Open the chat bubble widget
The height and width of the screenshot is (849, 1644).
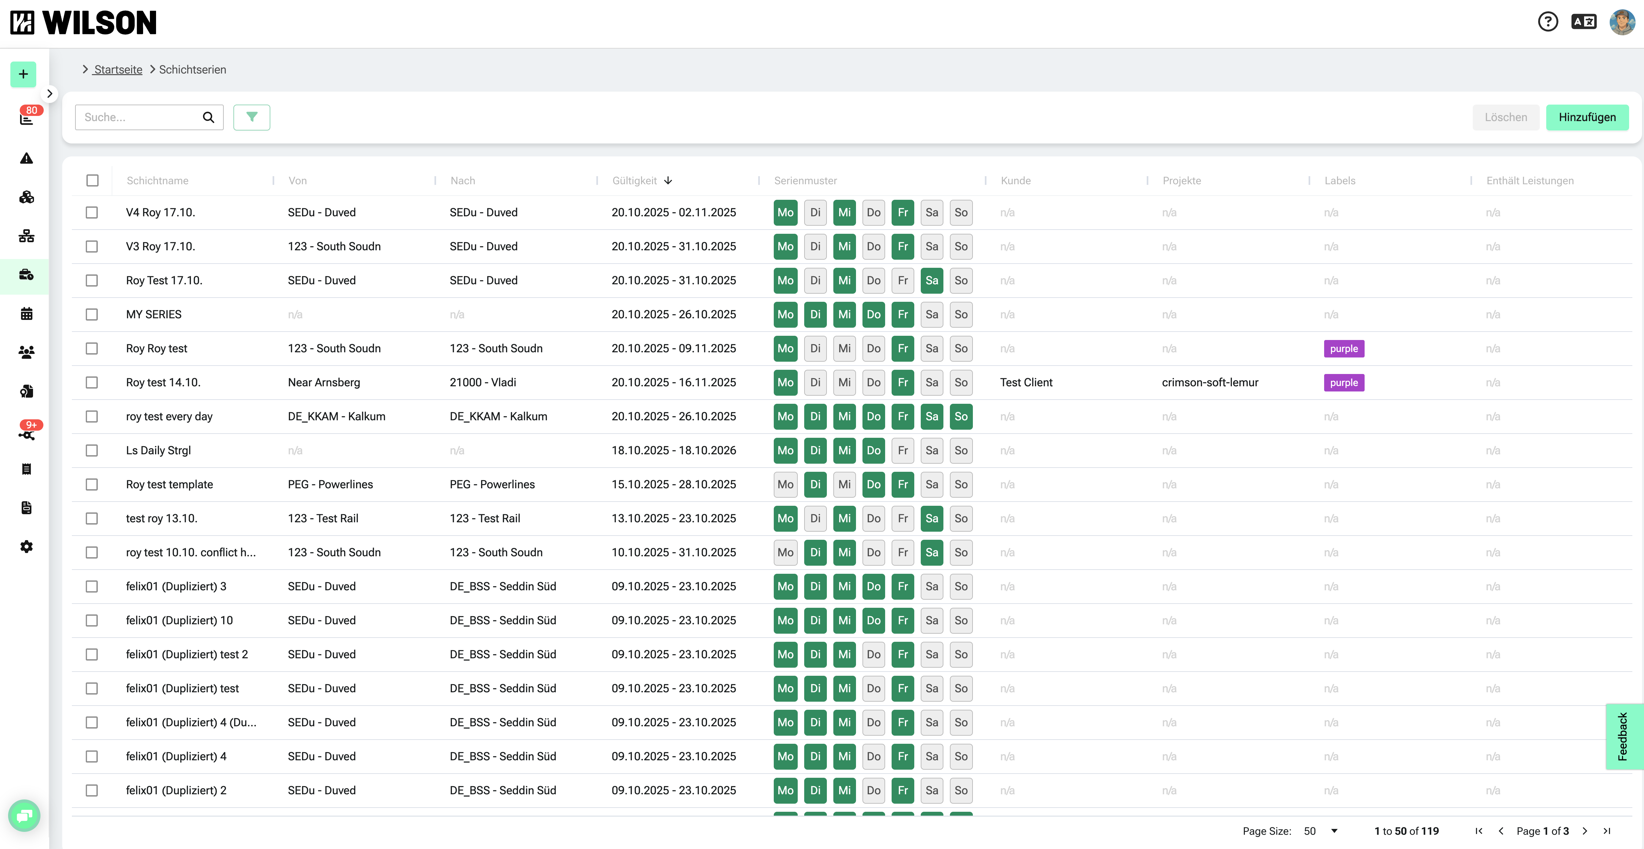click(24, 815)
